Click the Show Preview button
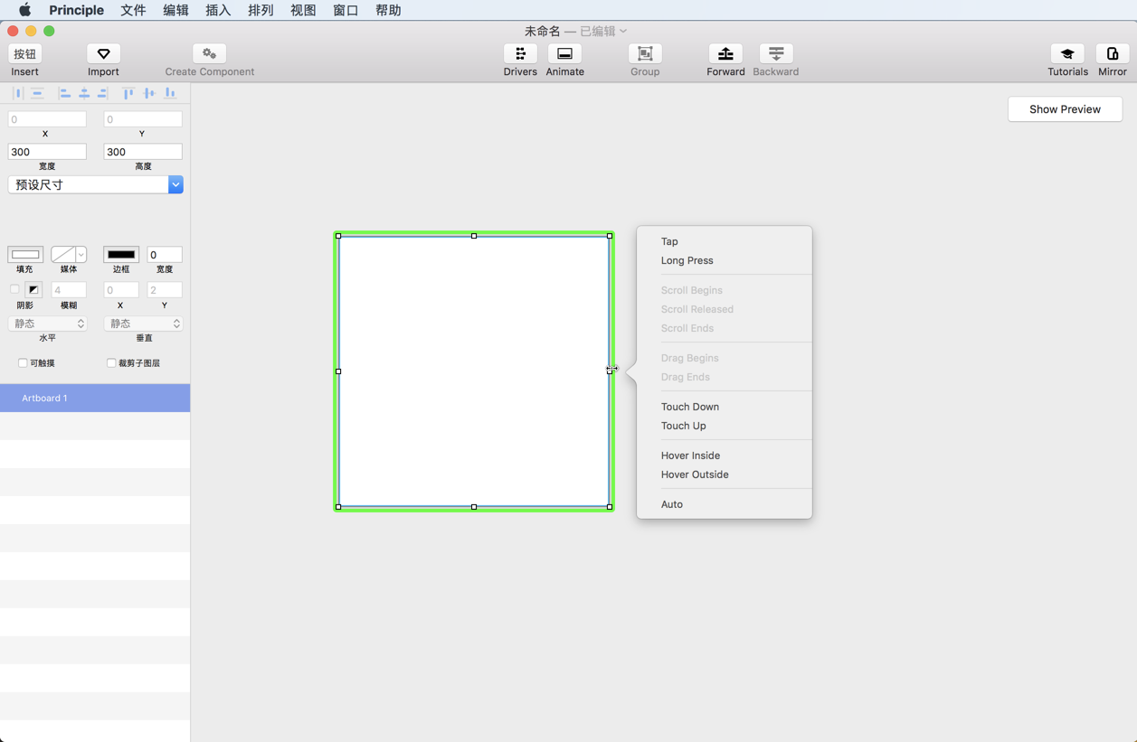1137x742 pixels. (1065, 108)
